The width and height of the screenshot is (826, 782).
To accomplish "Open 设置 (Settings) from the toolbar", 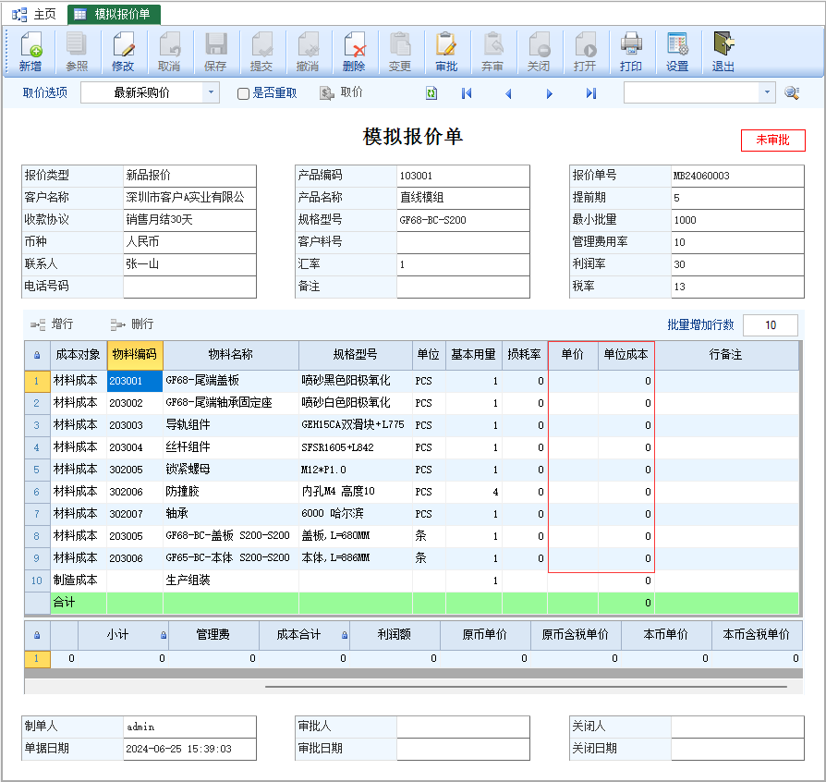I will (677, 51).
